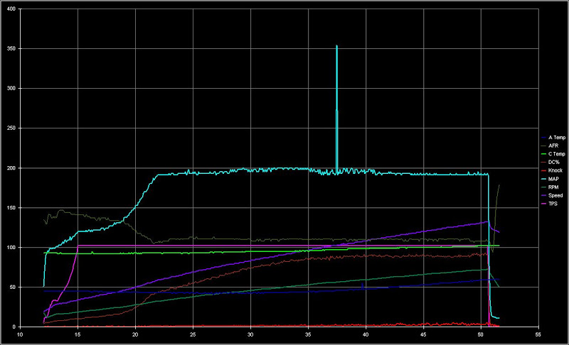Screen dimensions: 569x345
Task: Click the 250 label on the vertical axis
Action: (11, 128)
